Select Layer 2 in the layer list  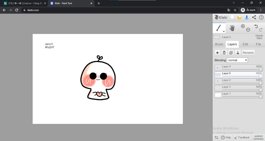click(239, 81)
